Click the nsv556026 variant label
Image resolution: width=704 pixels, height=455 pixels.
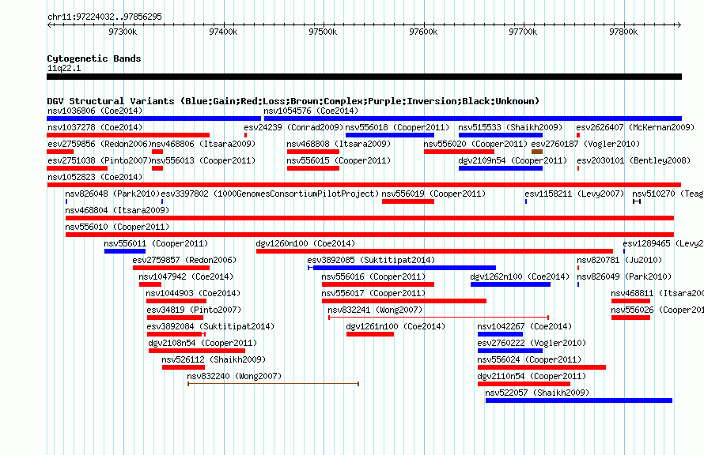pos(657,310)
